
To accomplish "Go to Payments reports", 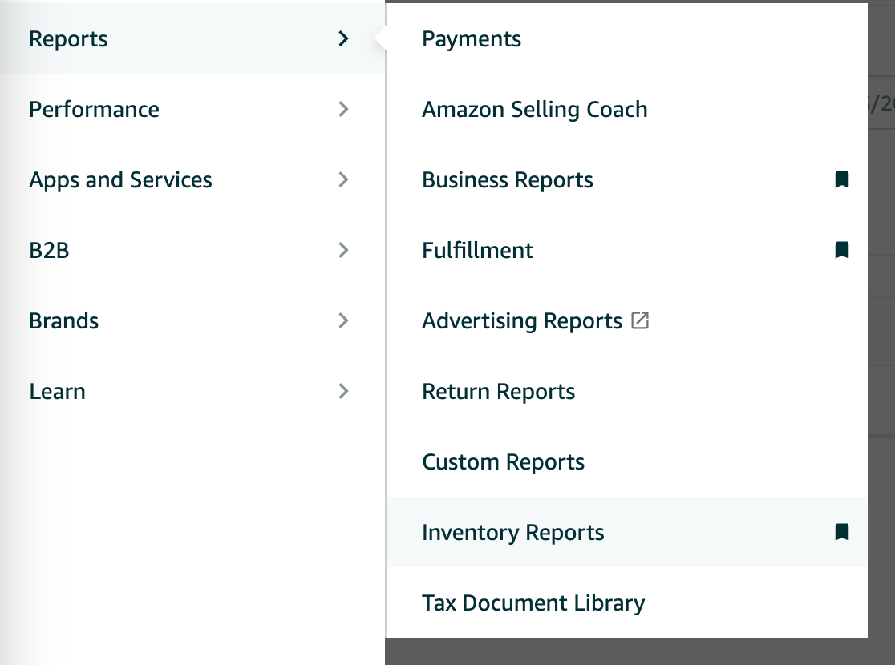I will pyautogui.click(x=626, y=38).
